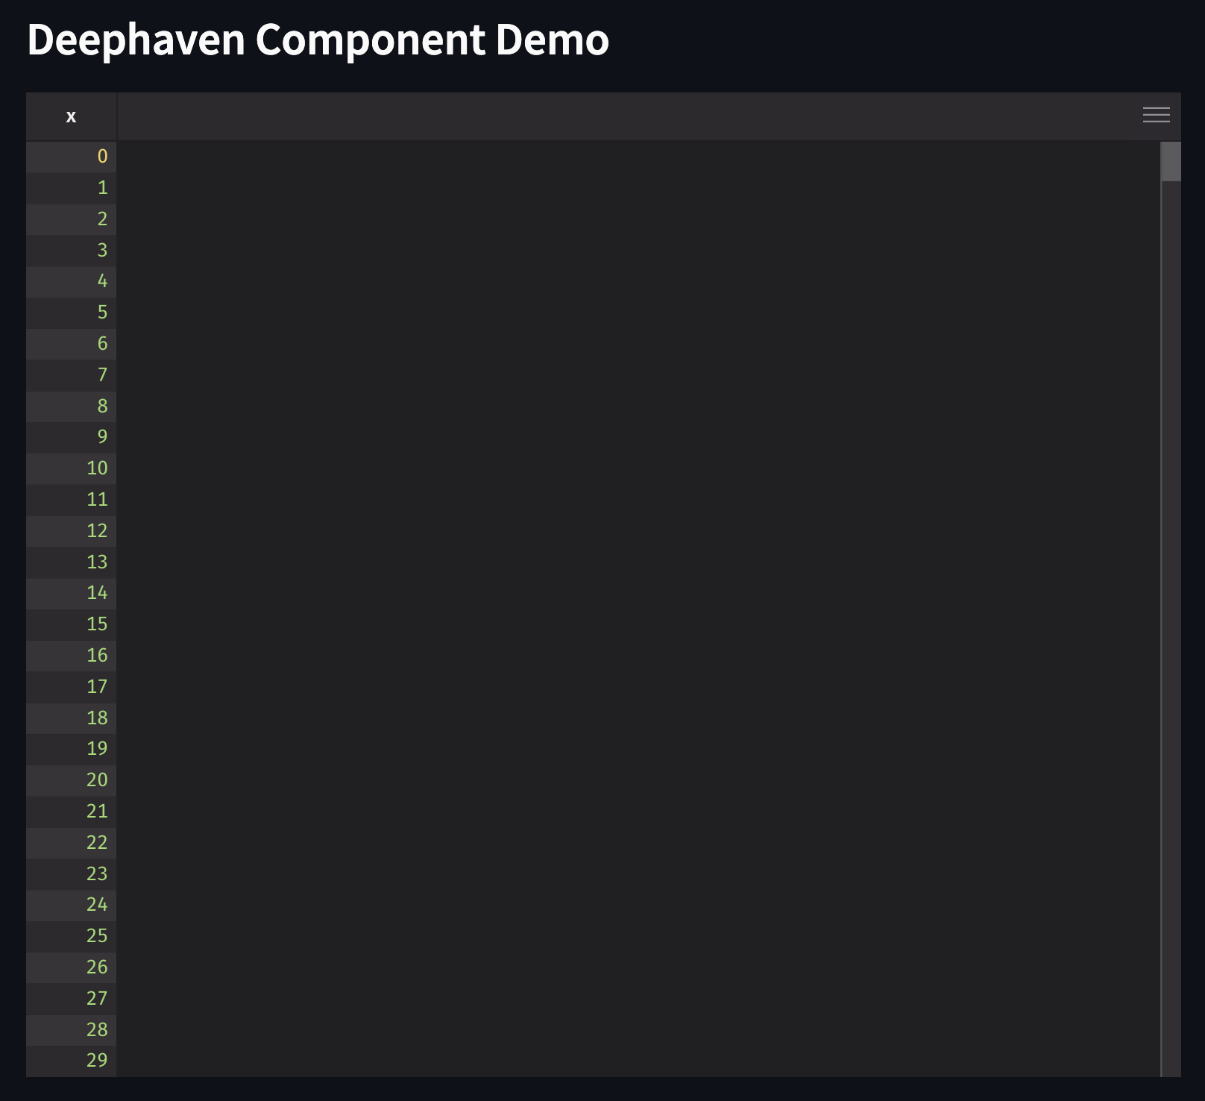Image resolution: width=1205 pixels, height=1101 pixels.
Task: Select the cell with value 23
Action: point(72,873)
